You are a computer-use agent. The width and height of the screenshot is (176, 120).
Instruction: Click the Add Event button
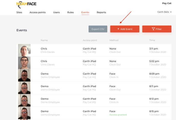tap(125, 29)
